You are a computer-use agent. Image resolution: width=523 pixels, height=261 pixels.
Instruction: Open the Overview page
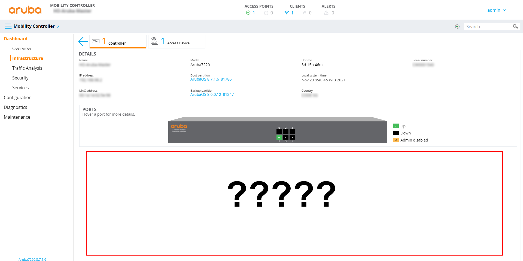click(x=22, y=48)
